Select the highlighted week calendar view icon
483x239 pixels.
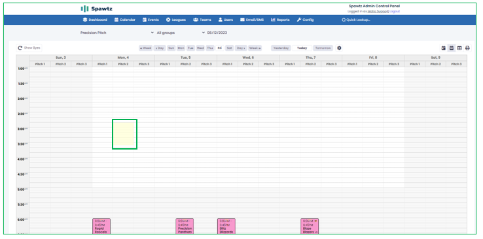tap(452, 48)
